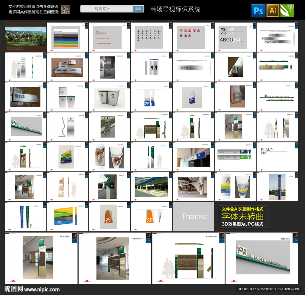Open the large 索引信息标识2 totem preview
The height and width of the screenshot is (295, 305).
[x=41, y=258]
